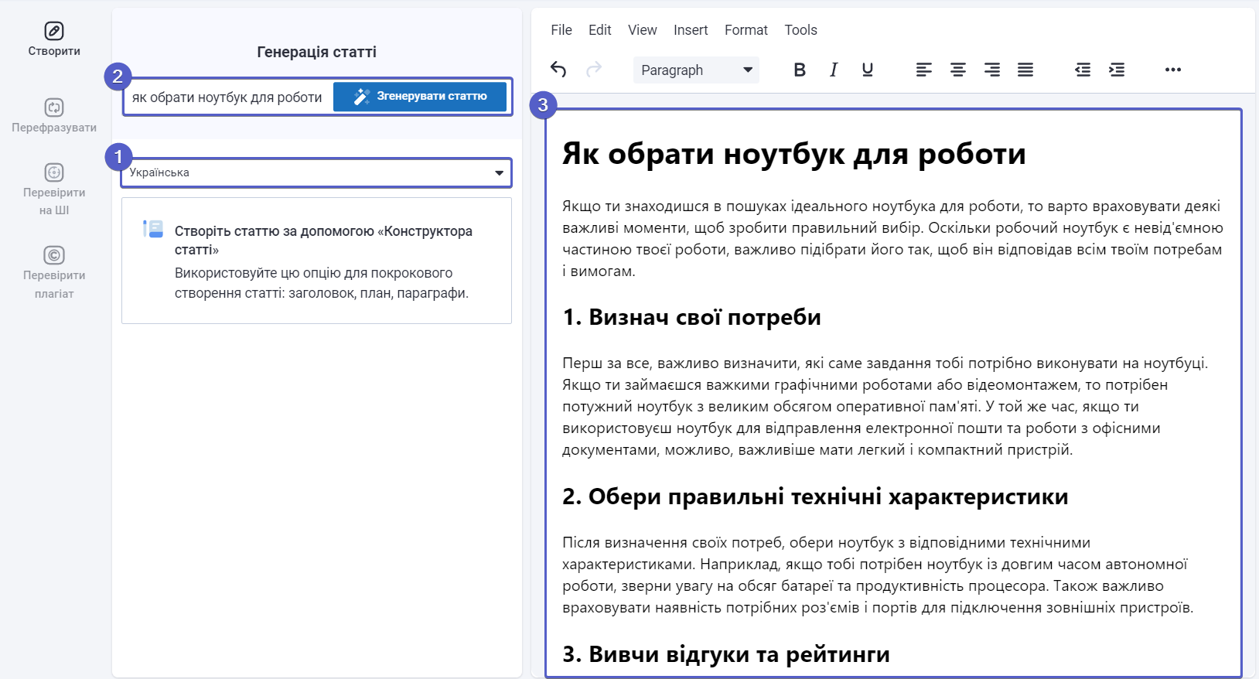Increase indent of paragraph
Screen dimensions: 1259x679
pyautogui.click(x=1117, y=70)
